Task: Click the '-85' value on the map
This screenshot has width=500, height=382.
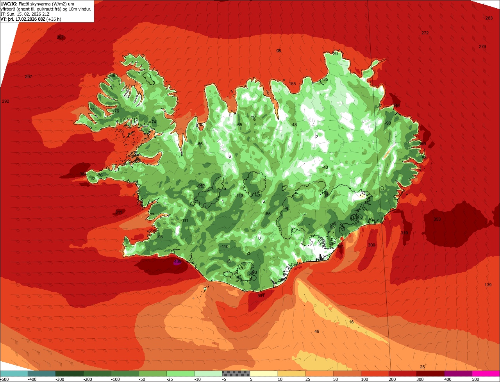Action: (x=268, y=214)
